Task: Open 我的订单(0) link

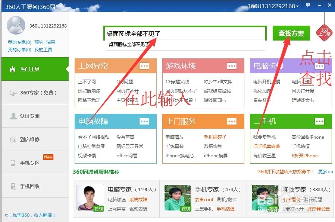Action: [19, 49]
